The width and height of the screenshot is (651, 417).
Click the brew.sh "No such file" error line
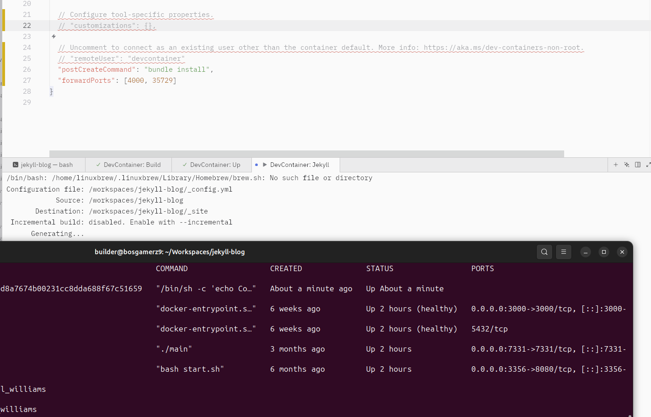[x=189, y=178]
